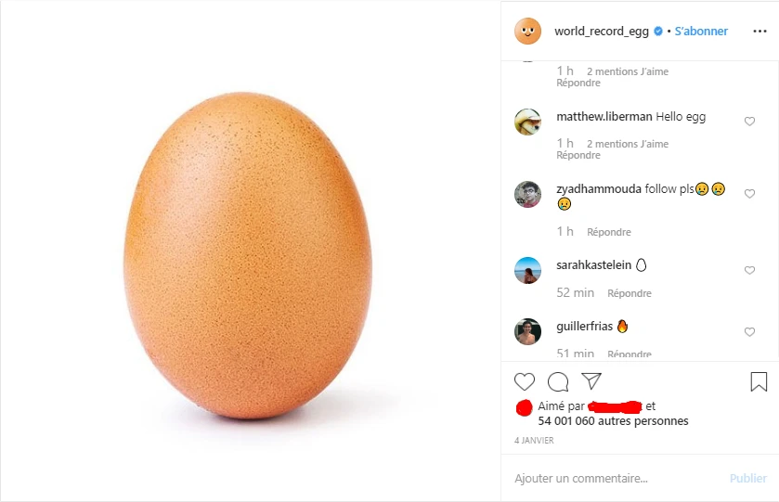This screenshot has width=779, height=502.
Task: Like guillerfrias's fire emoji comment
Action: pyautogui.click(x=749, y=331)
